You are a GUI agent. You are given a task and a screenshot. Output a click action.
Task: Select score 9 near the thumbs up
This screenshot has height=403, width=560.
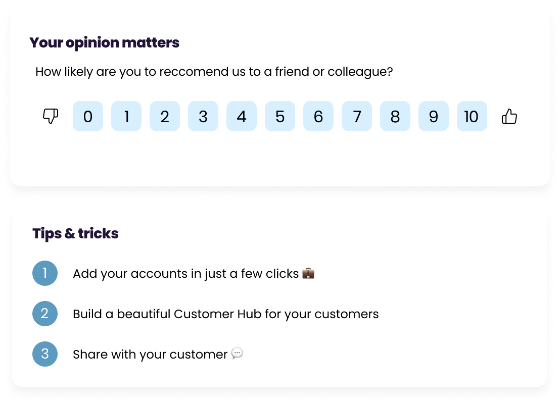click(434, 117)
